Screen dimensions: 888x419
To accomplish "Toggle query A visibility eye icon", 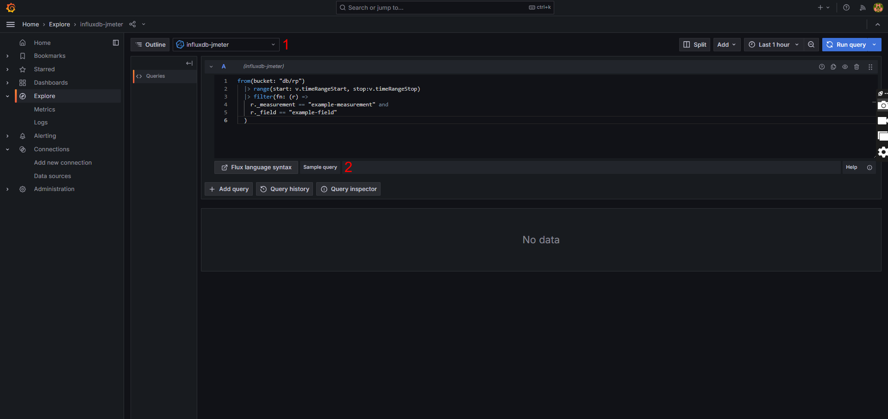I will tap(845, 67).
